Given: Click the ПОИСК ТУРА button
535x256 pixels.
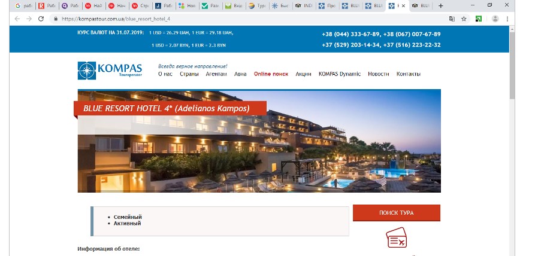Looking at the screenshot, I should (x=397, y=213).
